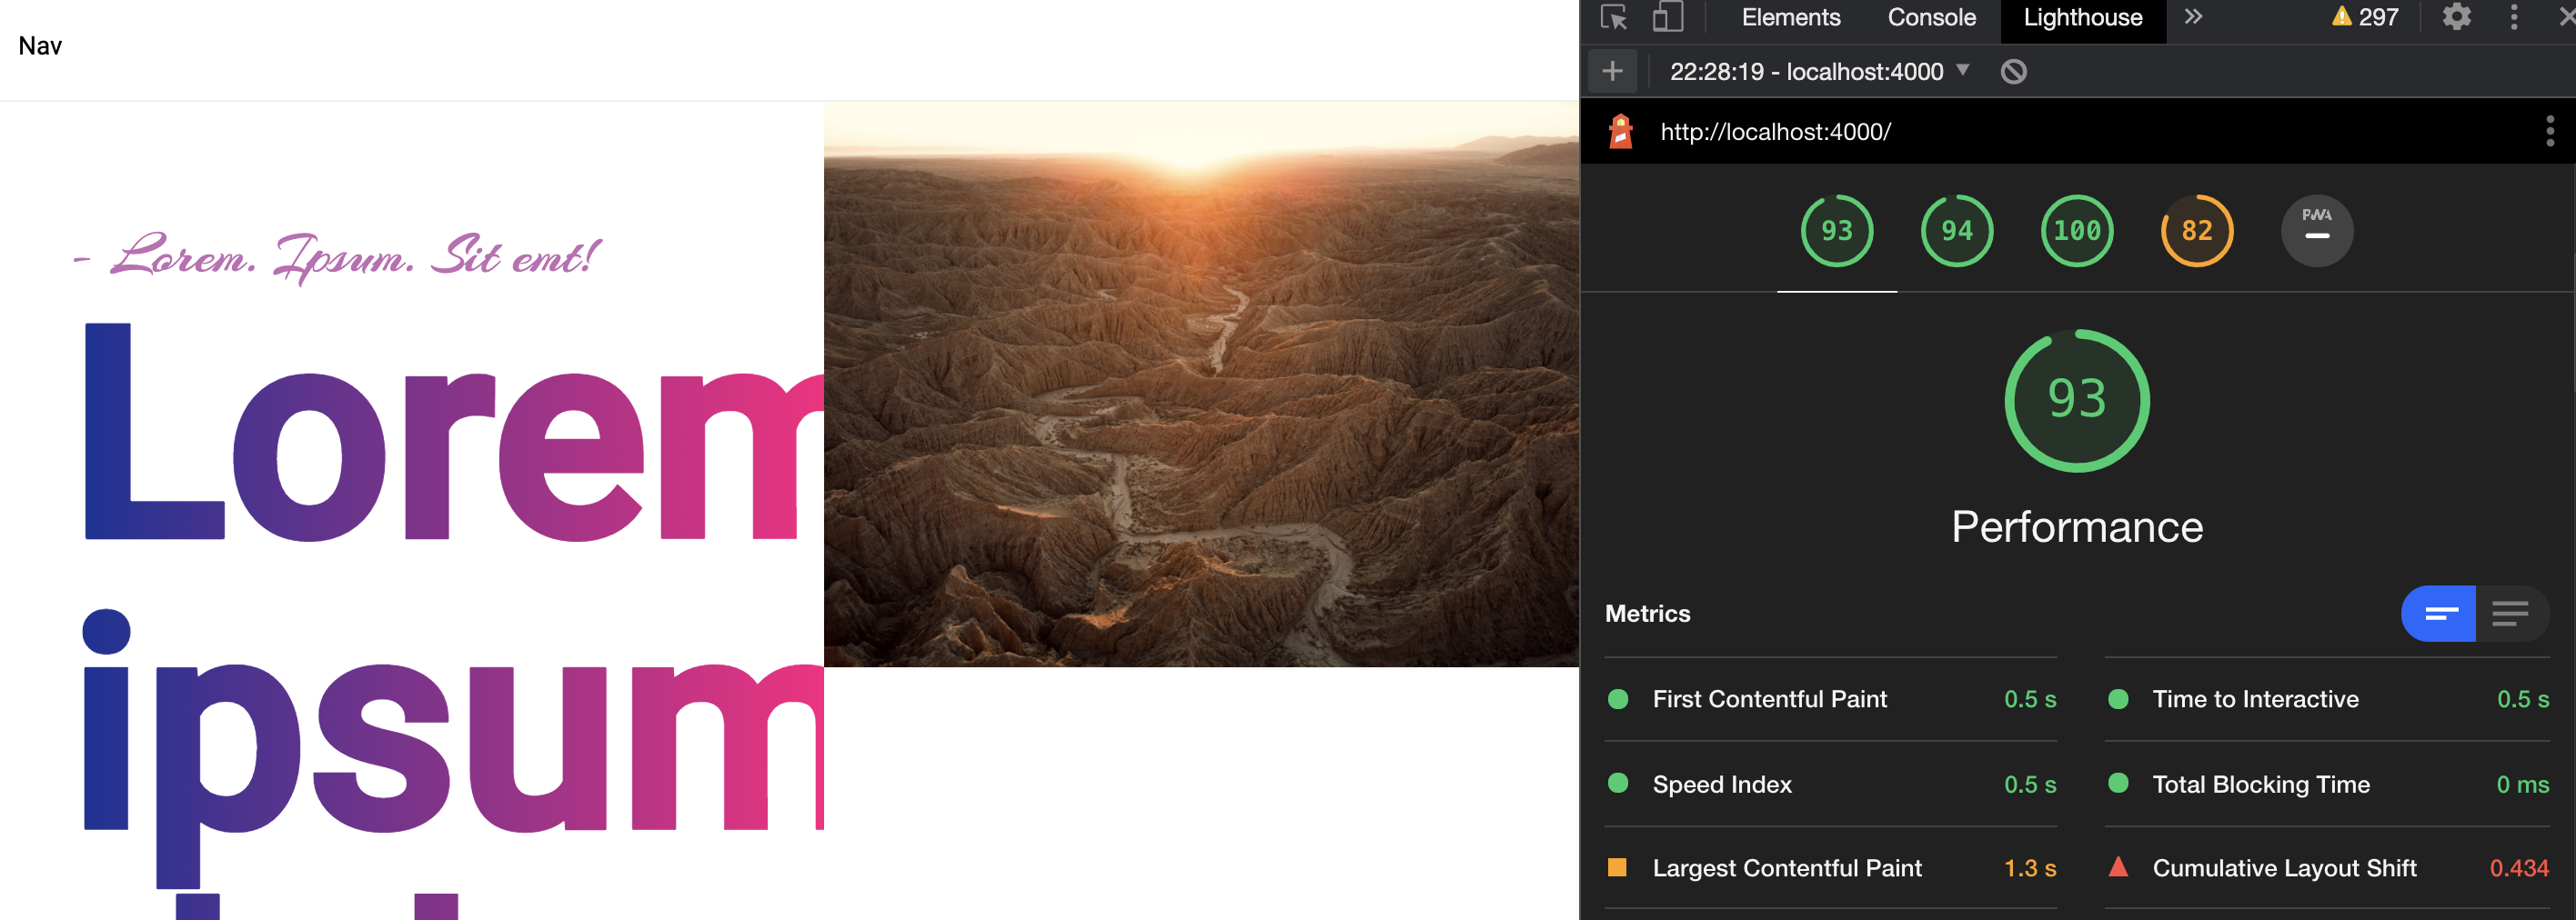Screen dimensions: 2576x920
Task: Switch to the Console tab
Action: point(1931,18)
